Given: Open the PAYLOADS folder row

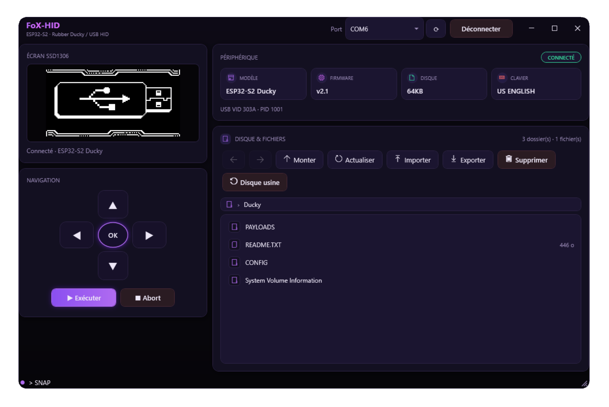Looking at the screenshot, I should [x=401, y=227].
